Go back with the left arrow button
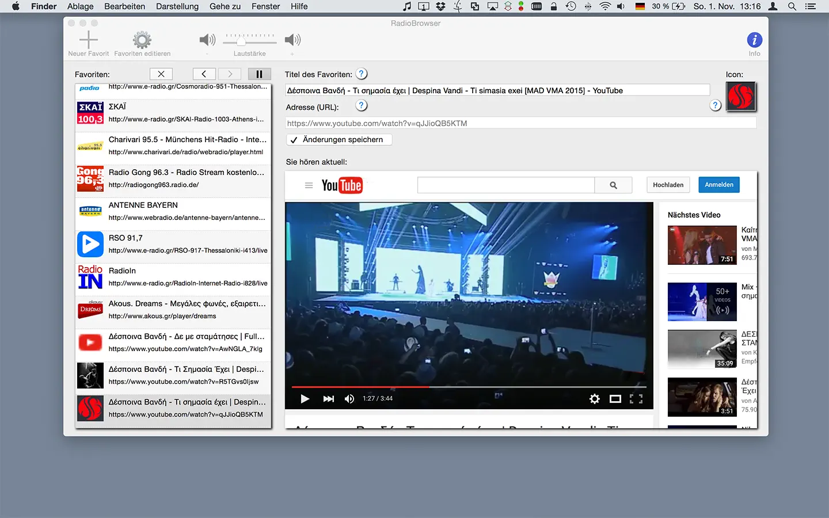Viewport: 829px width, 518px height. pos(204,74)
